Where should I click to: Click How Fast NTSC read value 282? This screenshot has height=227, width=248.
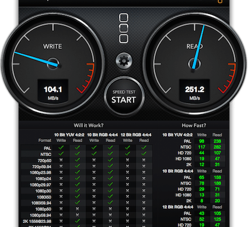point(217,147)
